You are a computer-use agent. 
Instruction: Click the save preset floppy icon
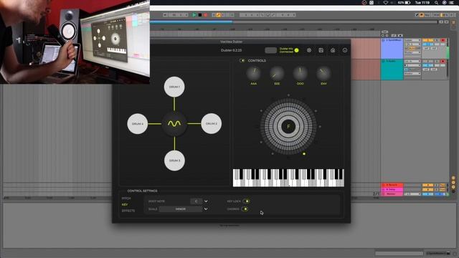tap(321, 50)
